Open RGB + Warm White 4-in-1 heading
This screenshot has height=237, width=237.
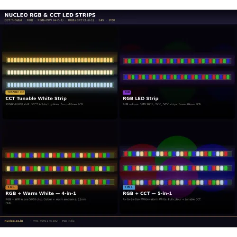(x=41, y=193)
